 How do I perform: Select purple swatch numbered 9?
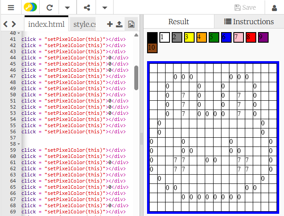point(263,37)
